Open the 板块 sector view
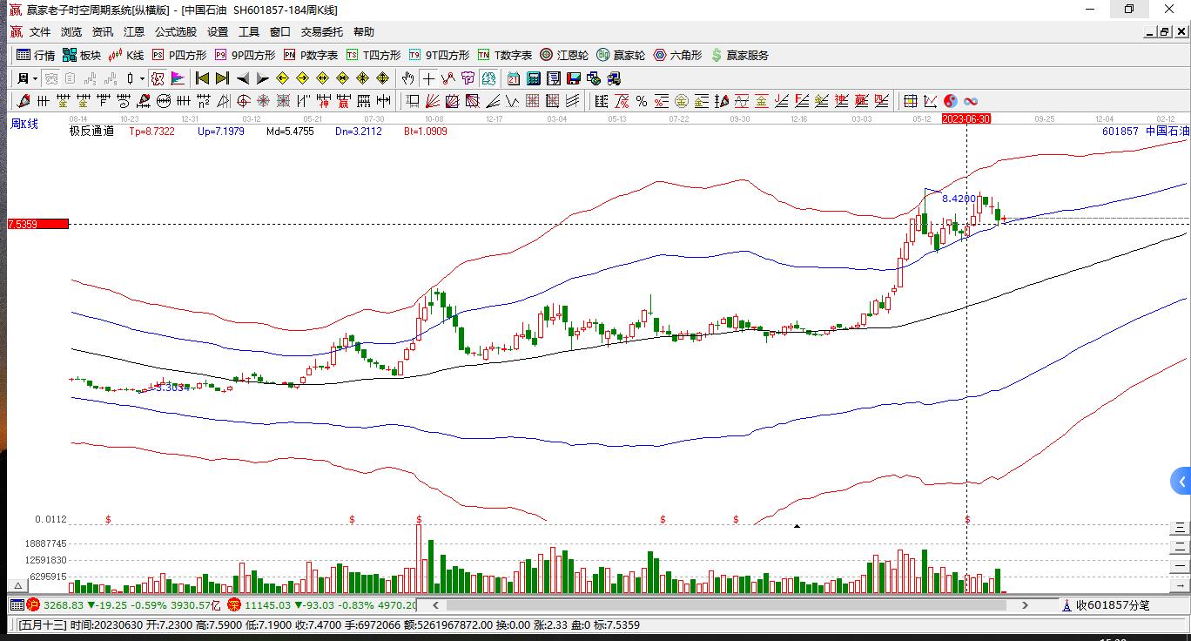The image size is (1191, 641). click(x=82, y=55)
